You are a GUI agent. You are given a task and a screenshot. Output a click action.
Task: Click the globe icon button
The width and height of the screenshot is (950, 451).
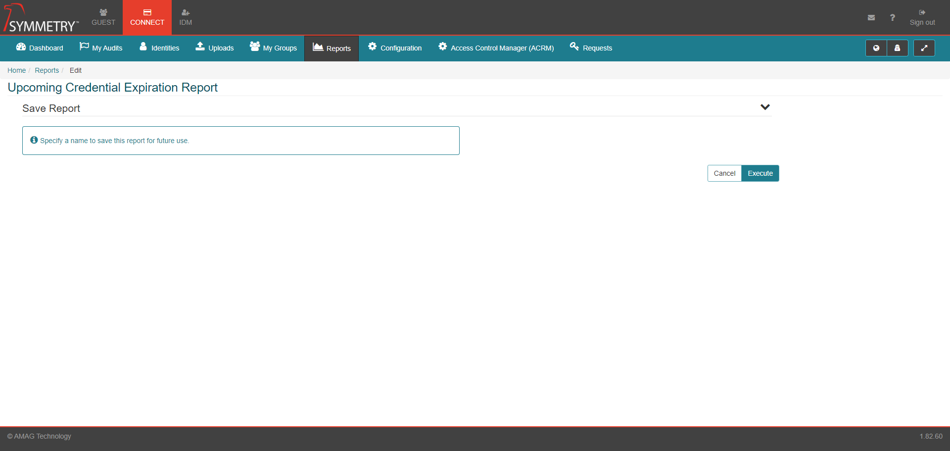pos(876,48)
